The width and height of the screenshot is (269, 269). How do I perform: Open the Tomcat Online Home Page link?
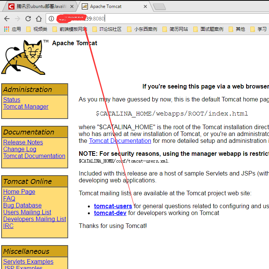pyautogui.click(x=19, y=191)
